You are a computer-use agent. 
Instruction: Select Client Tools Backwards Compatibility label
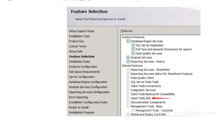pos(153,94)
